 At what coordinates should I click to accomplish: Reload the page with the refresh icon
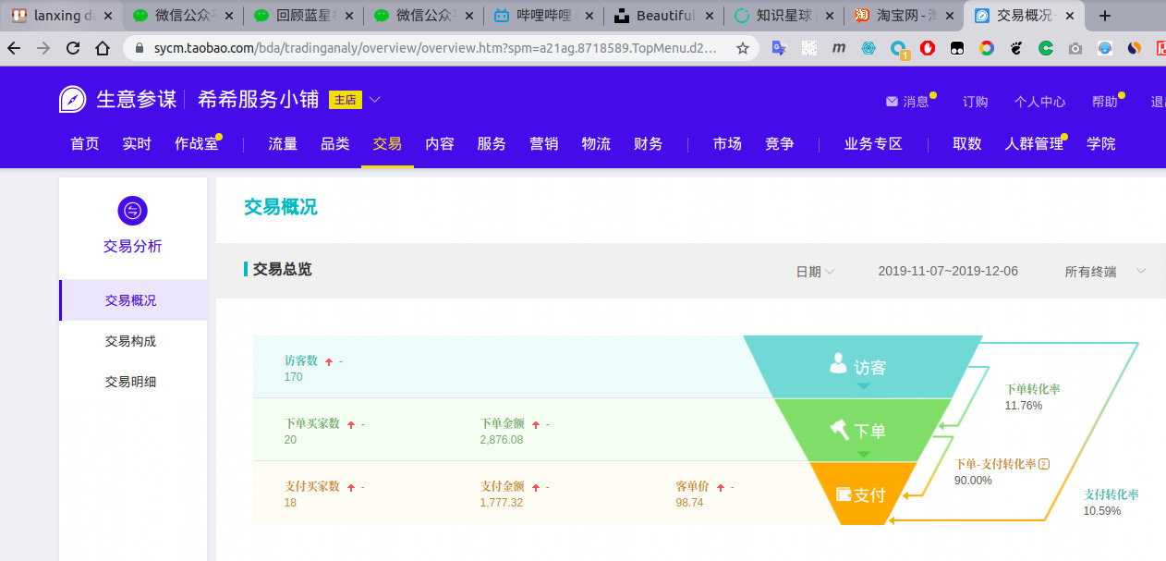coord(73,48)
